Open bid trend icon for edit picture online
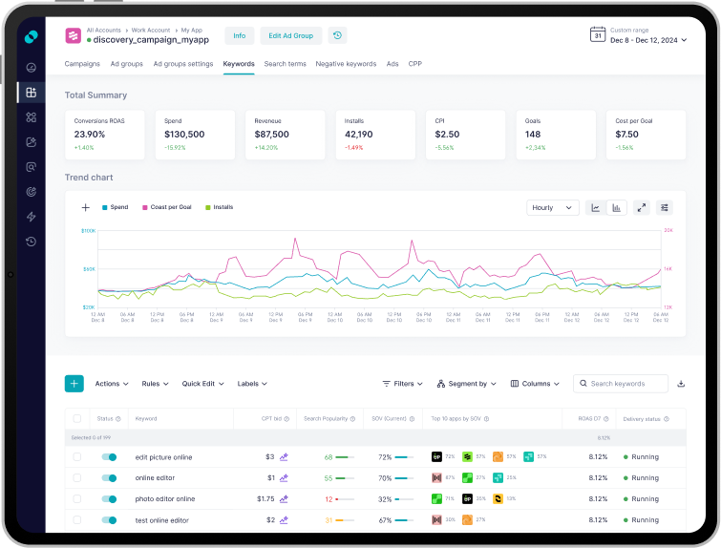This screenshot has width=721, height=548. 284,457
